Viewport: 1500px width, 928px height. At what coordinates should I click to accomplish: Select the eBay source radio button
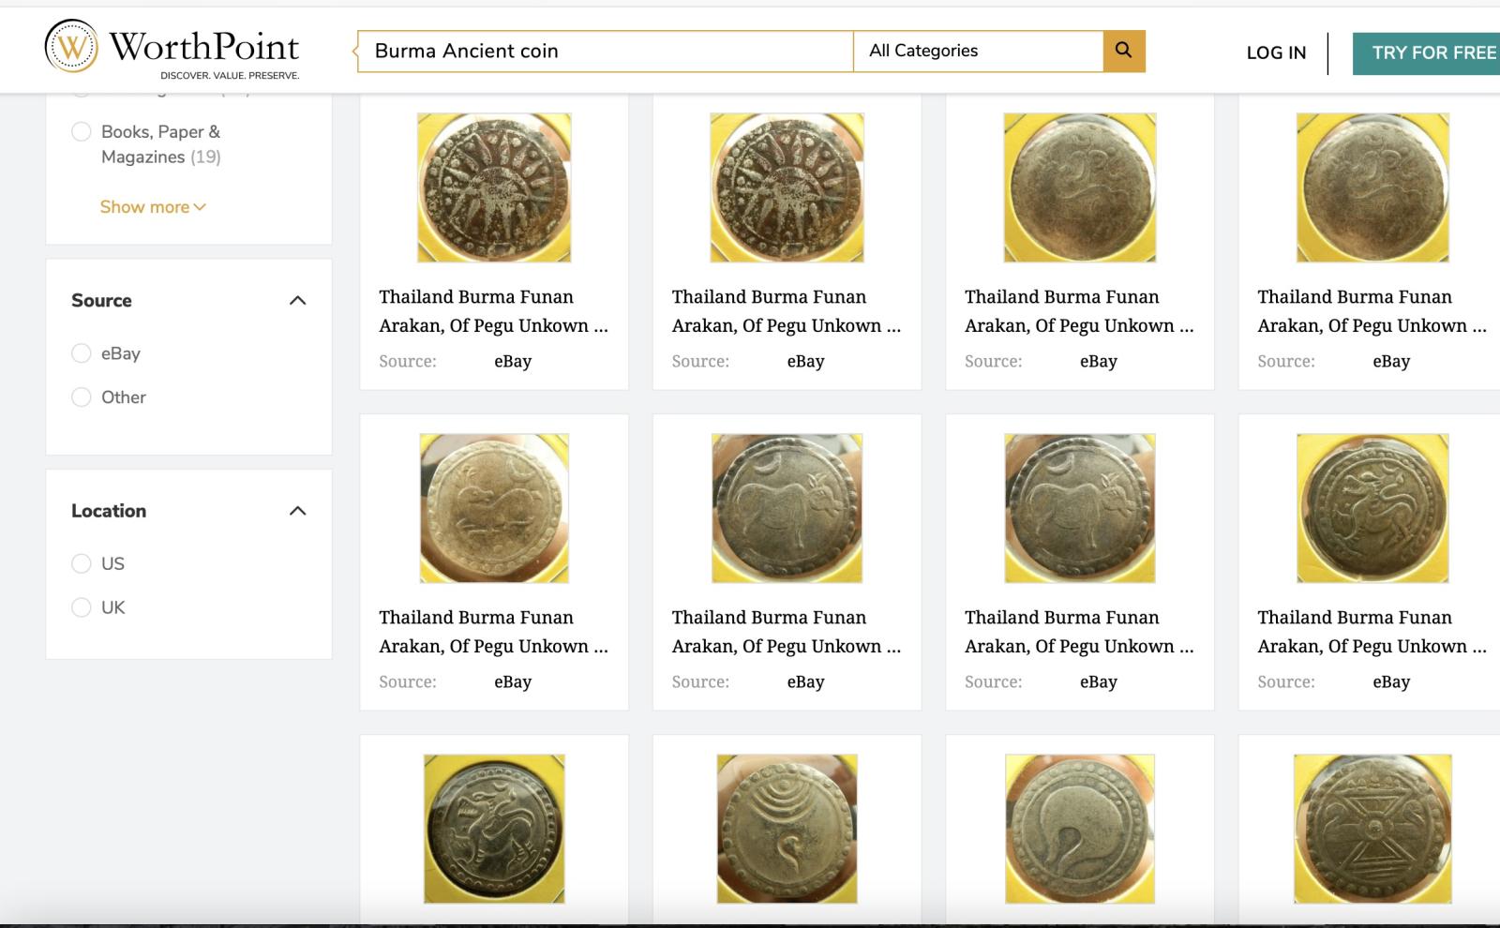[82, 353]
